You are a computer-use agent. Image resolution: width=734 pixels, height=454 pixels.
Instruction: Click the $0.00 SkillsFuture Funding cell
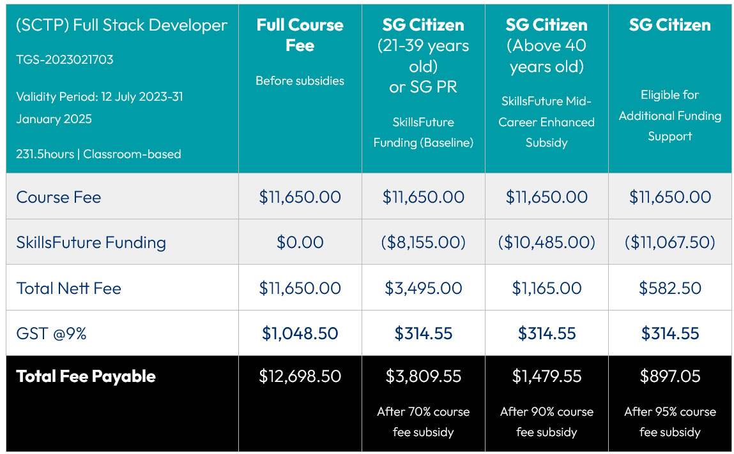point(300,242)
